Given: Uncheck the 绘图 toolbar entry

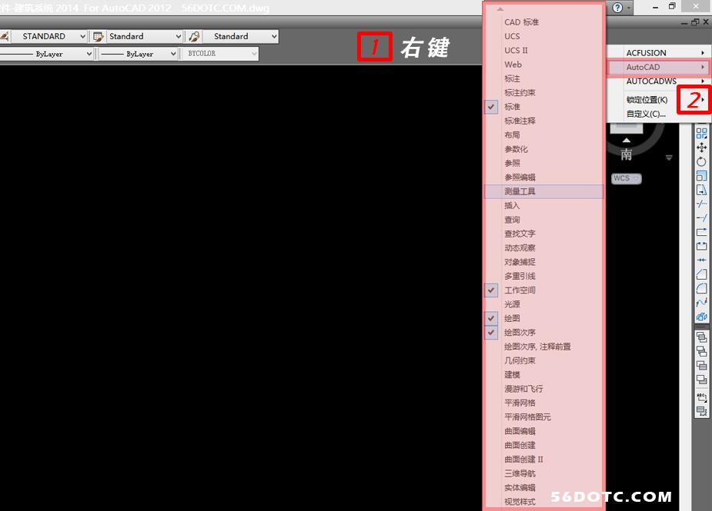Looking at the screenshot, I should click(x=512, y=318).
